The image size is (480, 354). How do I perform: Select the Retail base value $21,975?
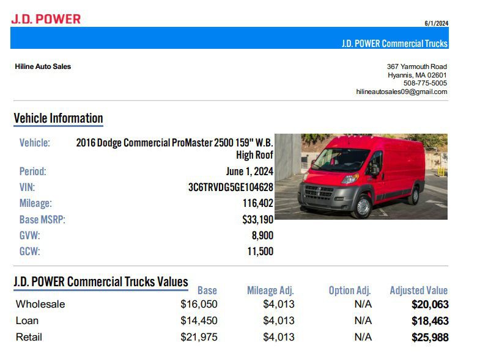pos(199,337)
